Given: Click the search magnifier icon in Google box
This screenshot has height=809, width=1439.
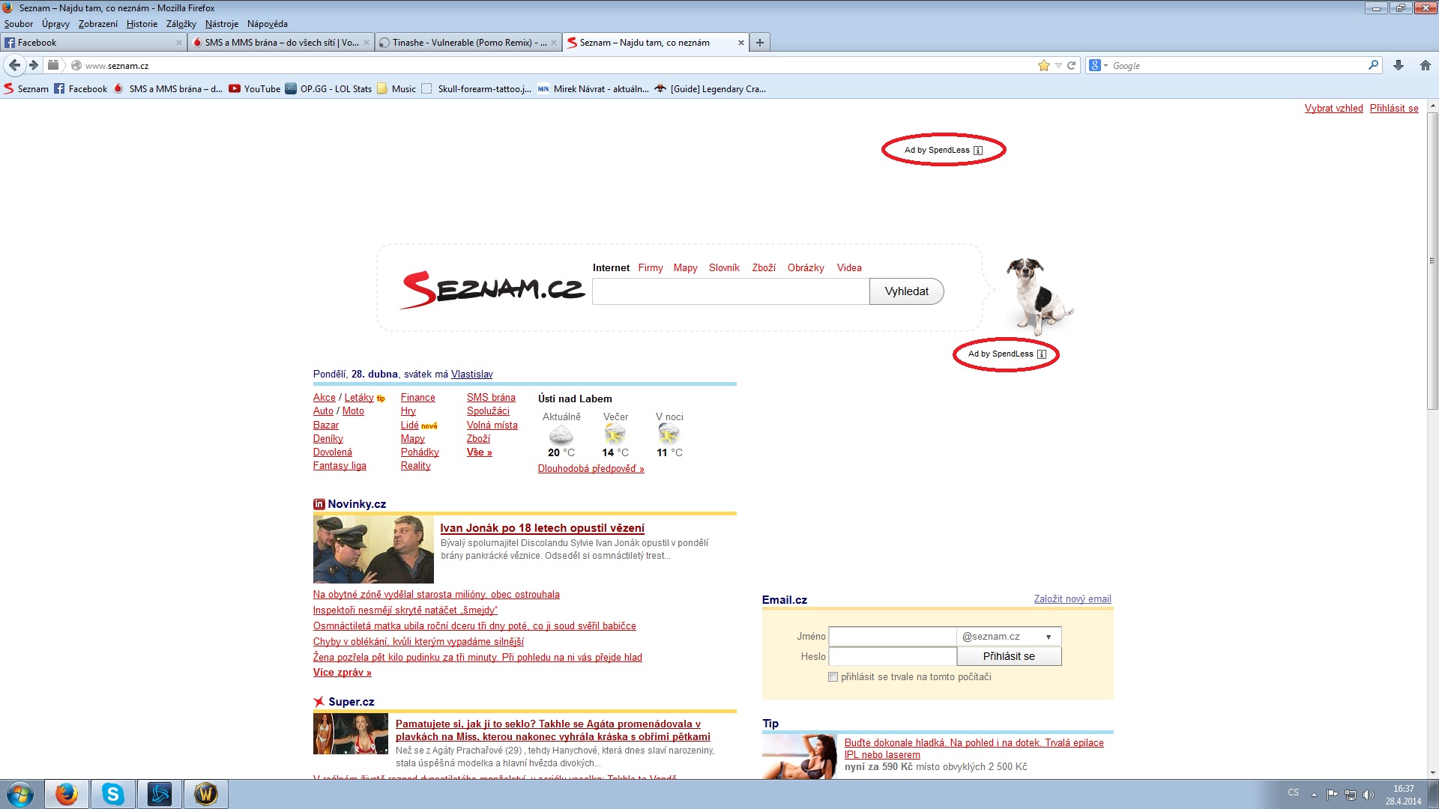Looking at the screenshot, I should [1373, 65].
